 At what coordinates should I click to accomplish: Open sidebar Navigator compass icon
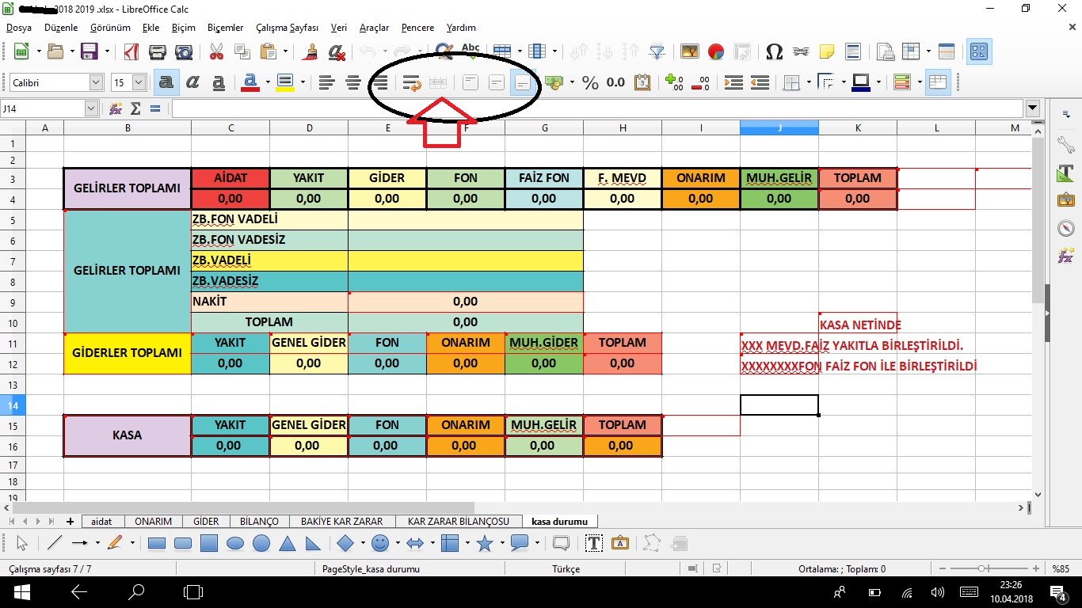[1065, 228]
